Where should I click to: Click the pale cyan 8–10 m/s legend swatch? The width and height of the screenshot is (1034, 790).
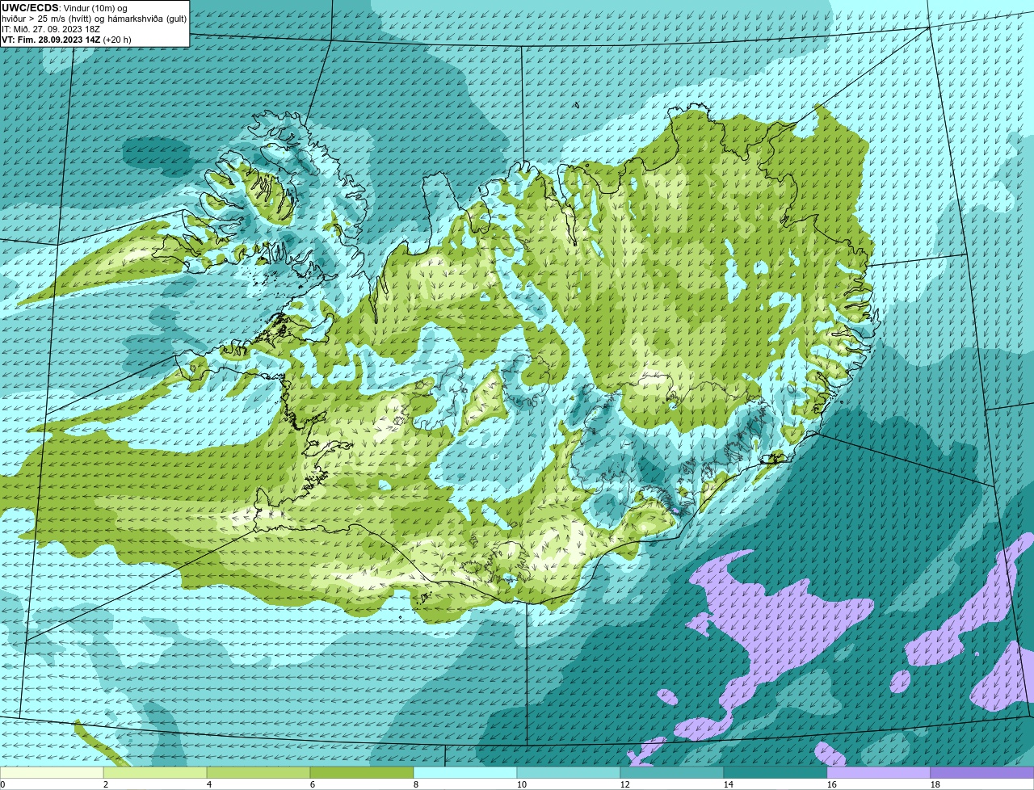[465, 772]
